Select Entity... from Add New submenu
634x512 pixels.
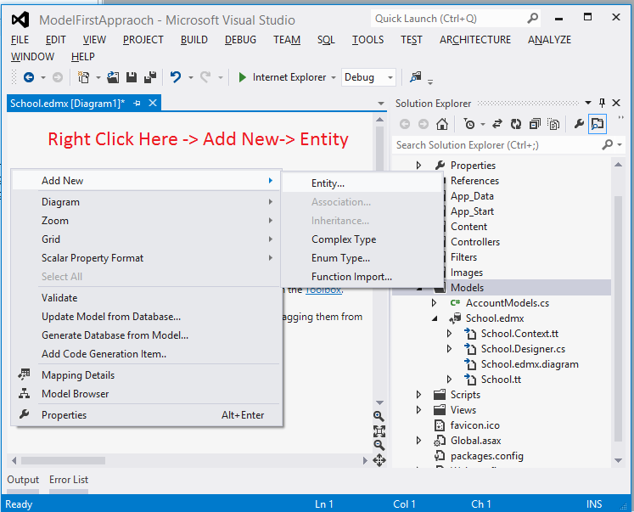(328, 183)
